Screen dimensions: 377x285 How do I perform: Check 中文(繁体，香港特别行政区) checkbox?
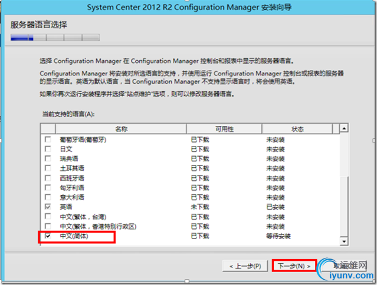tap(48, 226)
